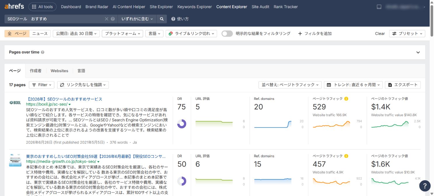Image resolution: width=434 pixels, height=196 pixels.
Task: Click info icon beside second ページトラフィック
Action: click(x=346, y=156)
